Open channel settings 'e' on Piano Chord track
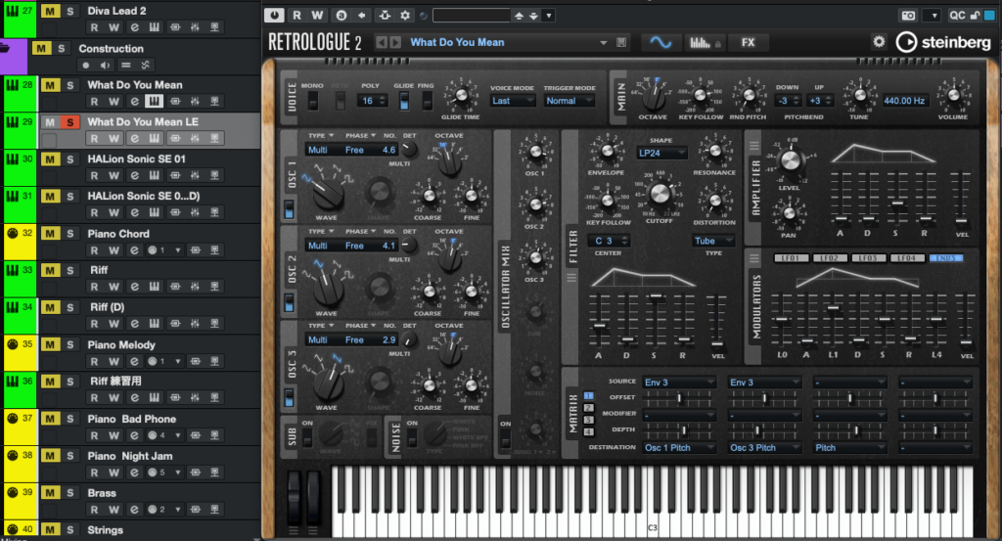 (x=134, y=250)
